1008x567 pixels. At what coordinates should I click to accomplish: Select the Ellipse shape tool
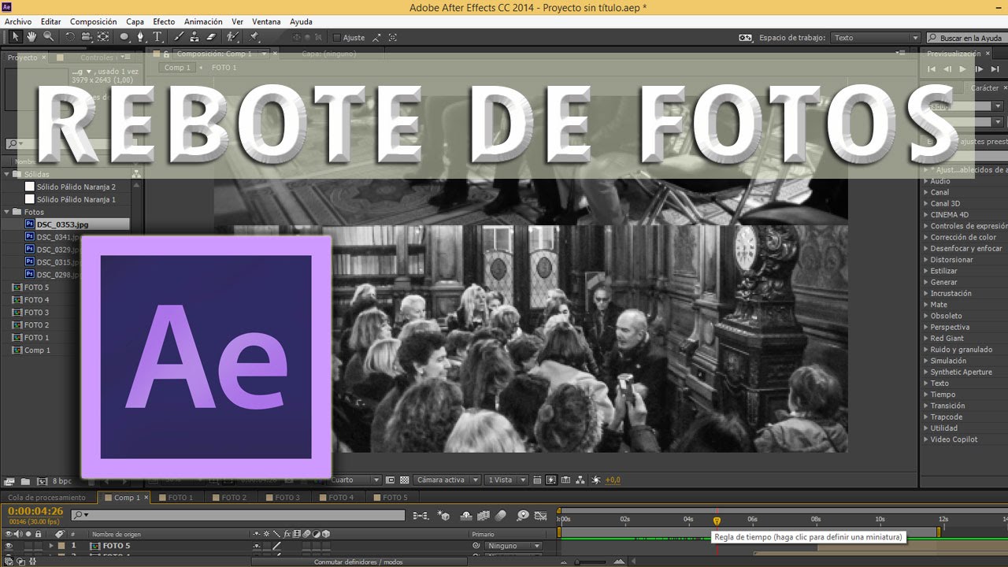[x=124, y=37]
